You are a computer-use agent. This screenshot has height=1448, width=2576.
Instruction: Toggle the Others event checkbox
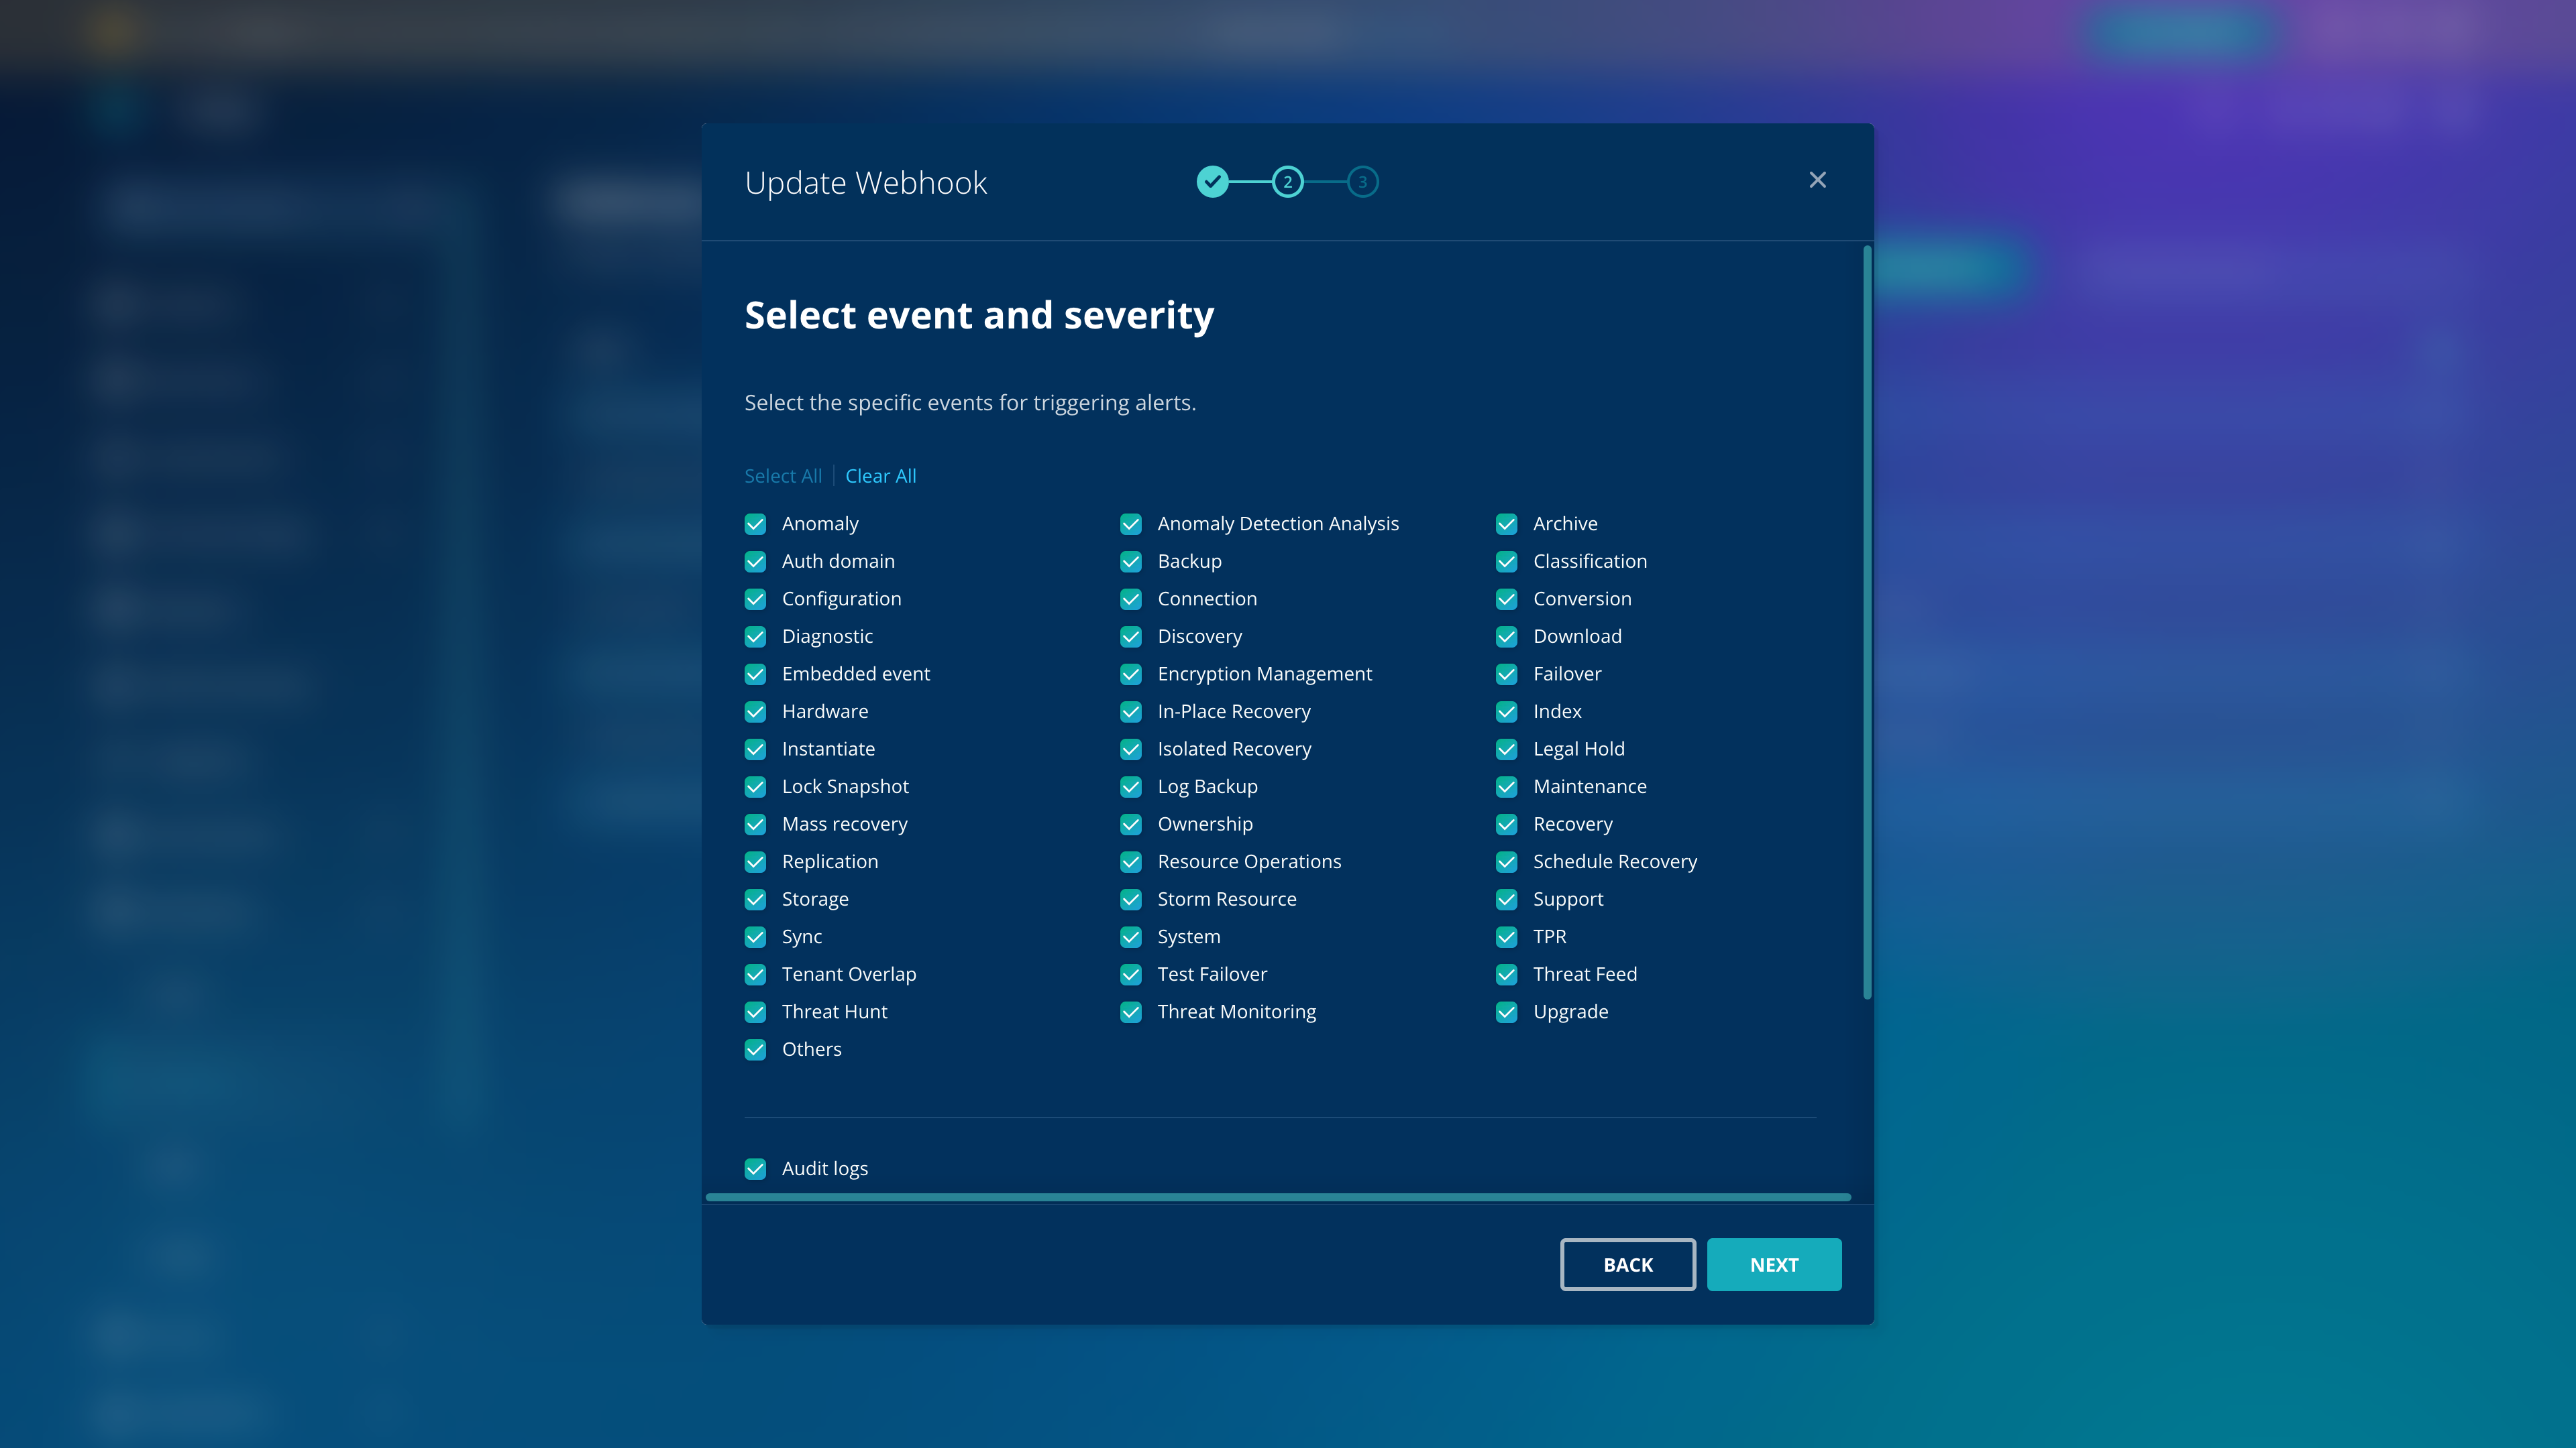coord(755,1049)
